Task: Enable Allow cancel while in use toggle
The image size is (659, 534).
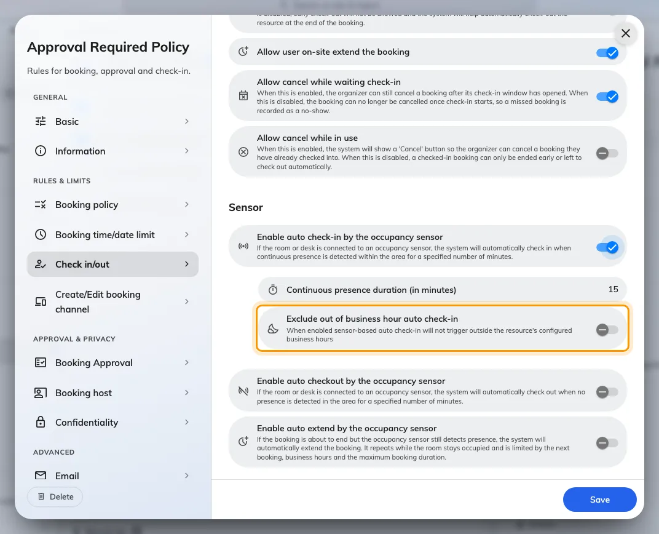Action: pos(607,153)
